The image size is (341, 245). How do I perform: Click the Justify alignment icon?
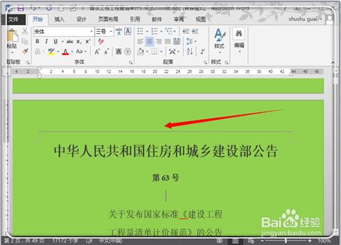pos(168,42)
